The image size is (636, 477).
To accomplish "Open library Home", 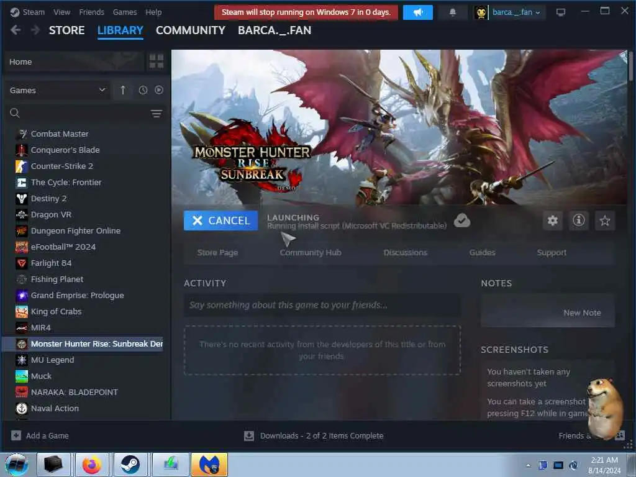I will click(x=74, y=61).
